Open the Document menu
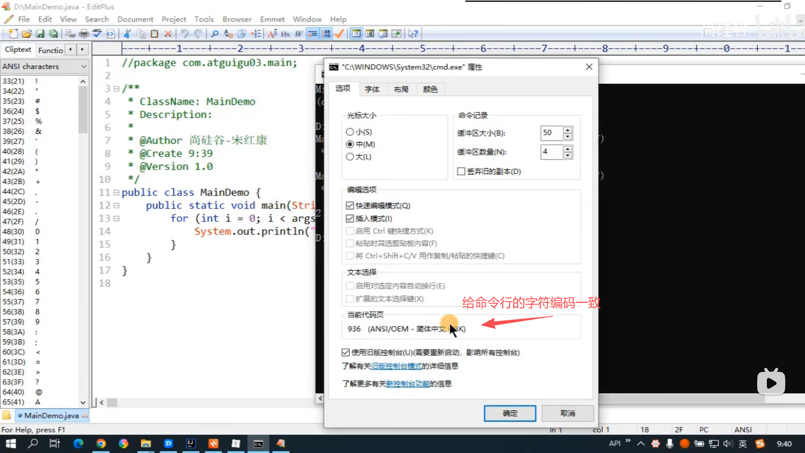This screenshot has width=805, height=453. [x=135, y=19]
